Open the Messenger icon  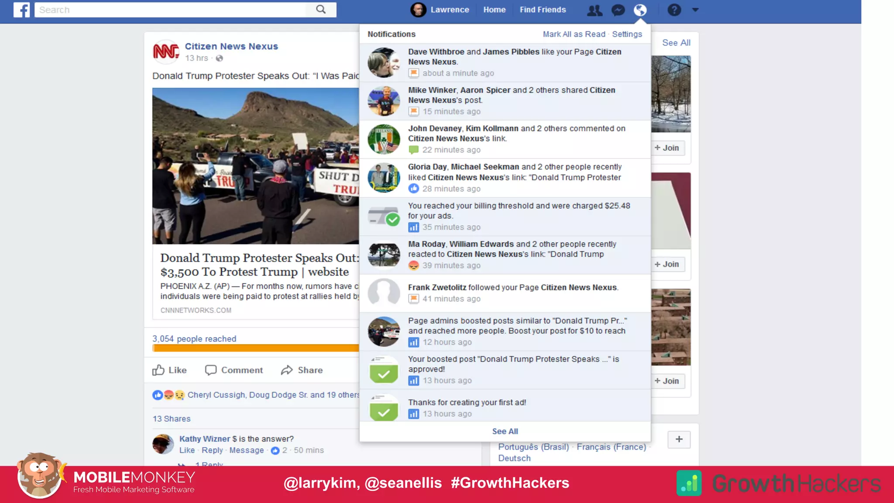tap(618, 10)
